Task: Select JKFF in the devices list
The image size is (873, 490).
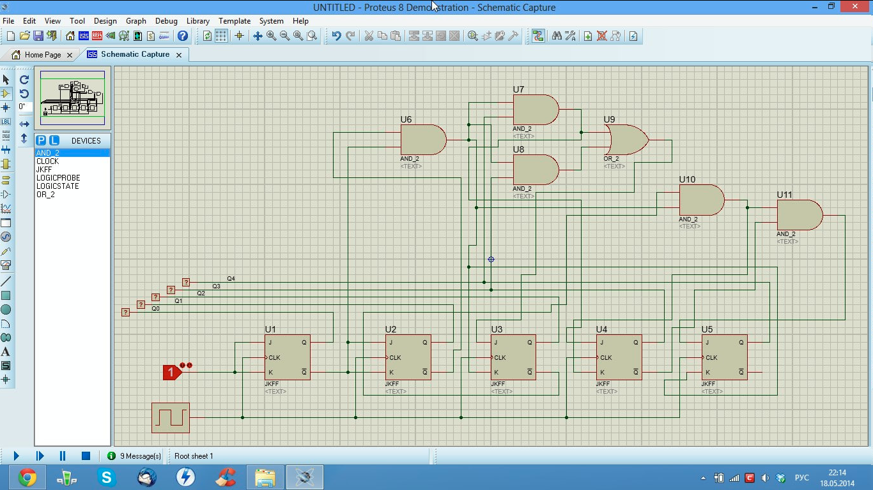Action: tap(44, 170)
